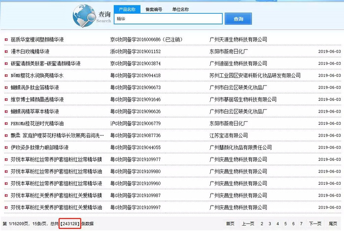
Task: Click the globe magnifier search logo
Action: click(83, 16)
